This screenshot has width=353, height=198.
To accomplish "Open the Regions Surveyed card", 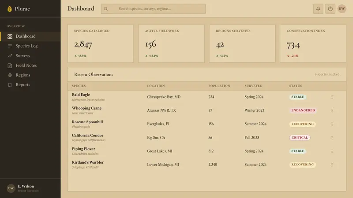I will point(242,44).
